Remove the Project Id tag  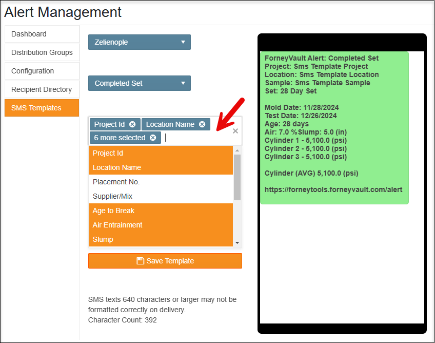(132, 124)
